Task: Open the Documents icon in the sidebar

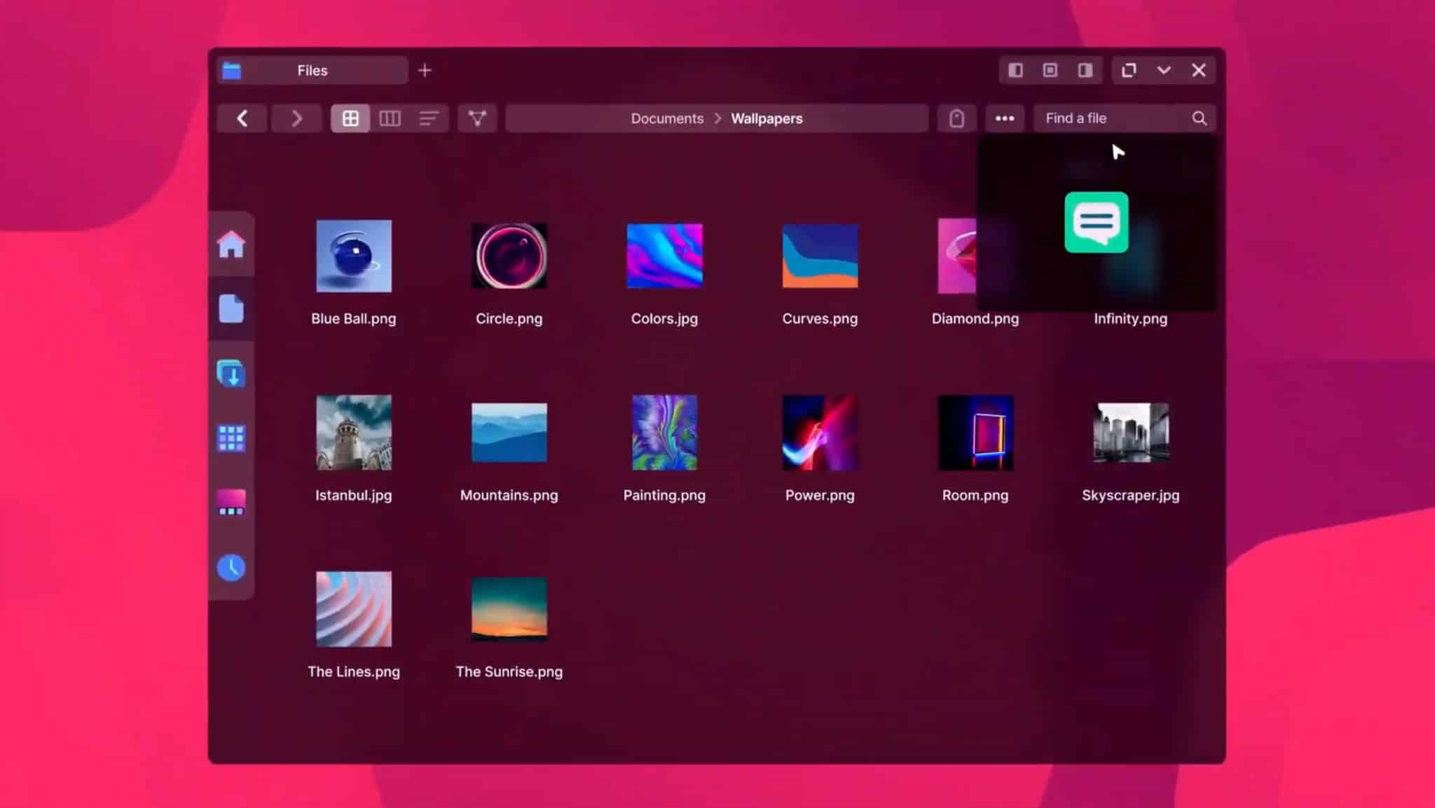Action: pos(231,308)
